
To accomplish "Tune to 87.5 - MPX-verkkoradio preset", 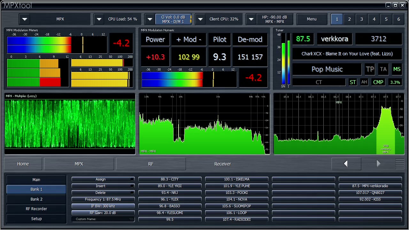I will pos(370,186).
